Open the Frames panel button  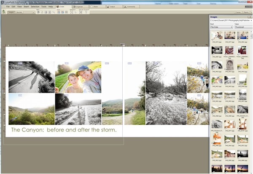238,12
